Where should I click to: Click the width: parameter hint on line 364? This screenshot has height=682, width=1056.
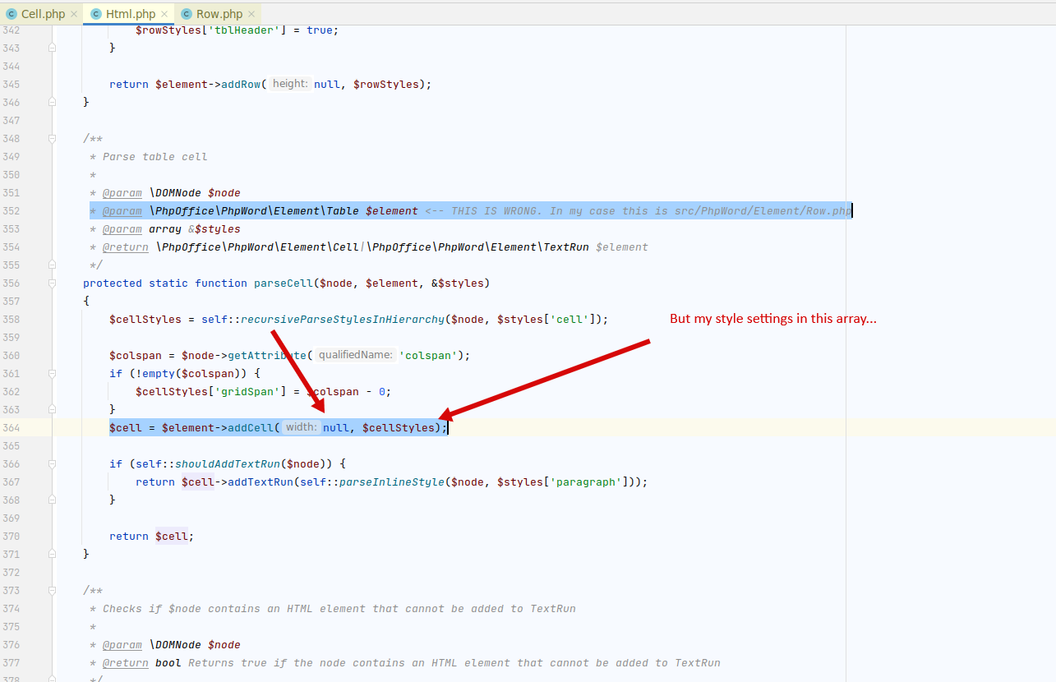click(x=301, y=427)
